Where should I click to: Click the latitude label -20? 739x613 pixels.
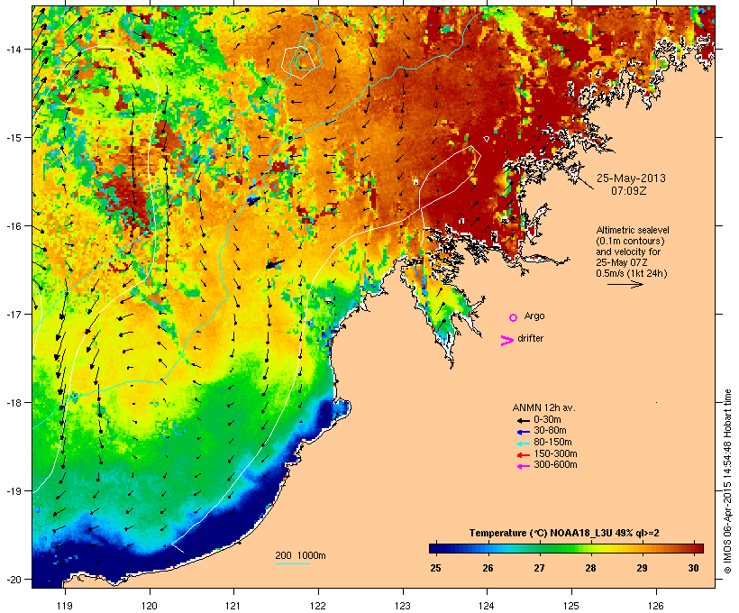13,580
